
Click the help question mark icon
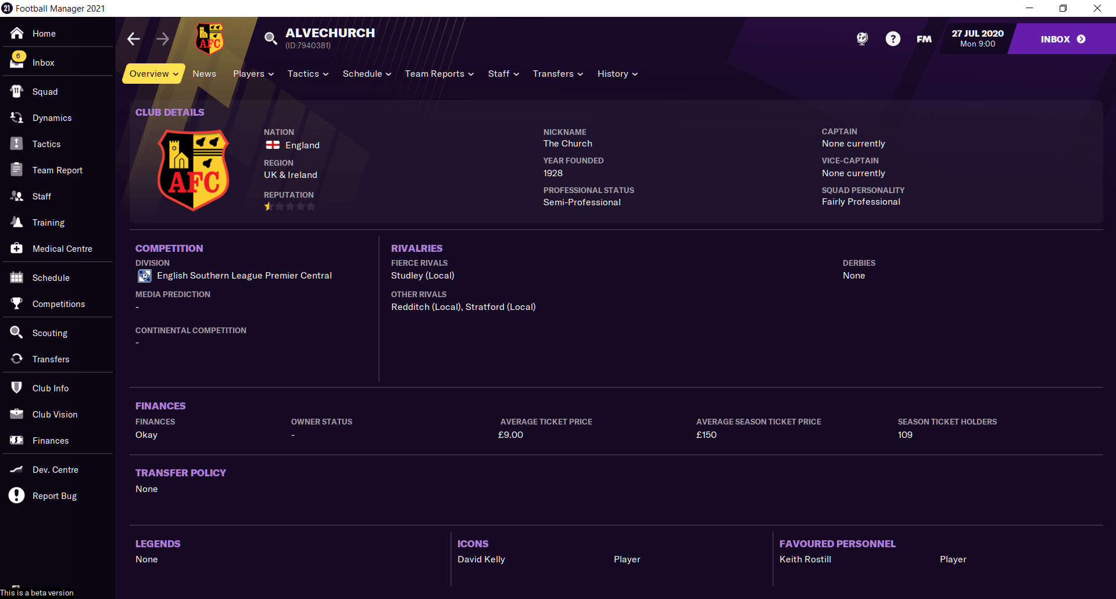(893, 39)
